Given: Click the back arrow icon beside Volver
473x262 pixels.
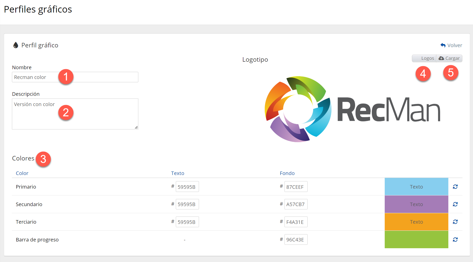Looking at the screenshot, I should click(x=443, y=45).
